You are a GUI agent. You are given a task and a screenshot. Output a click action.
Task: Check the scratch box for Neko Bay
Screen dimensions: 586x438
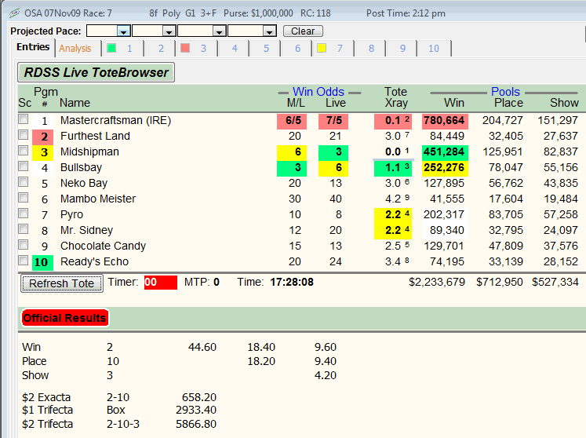click(24, 182)
